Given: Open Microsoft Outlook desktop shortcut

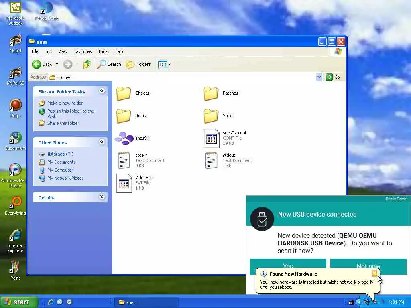Looking at the screenshot, I should tap(15, 14).
